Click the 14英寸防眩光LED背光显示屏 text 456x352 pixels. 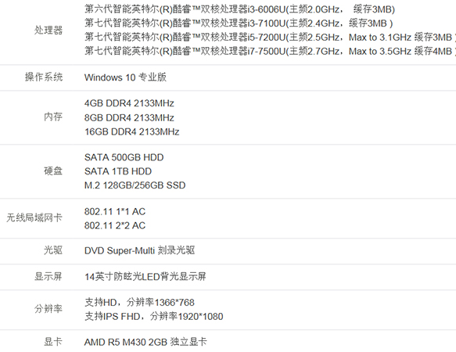145,276
